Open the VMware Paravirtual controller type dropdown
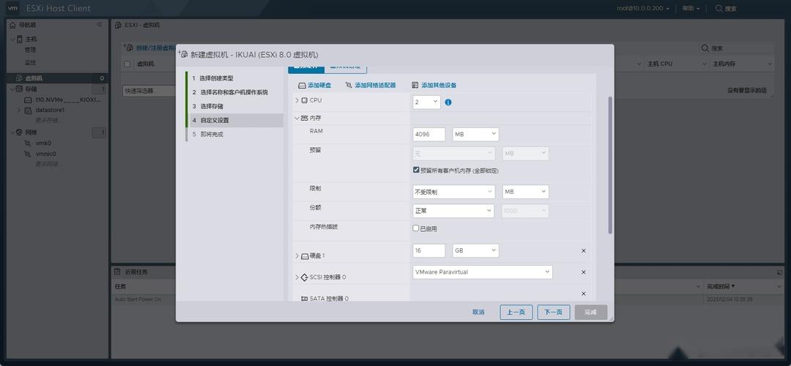This screenshot has width=791, height=366. 483,272
